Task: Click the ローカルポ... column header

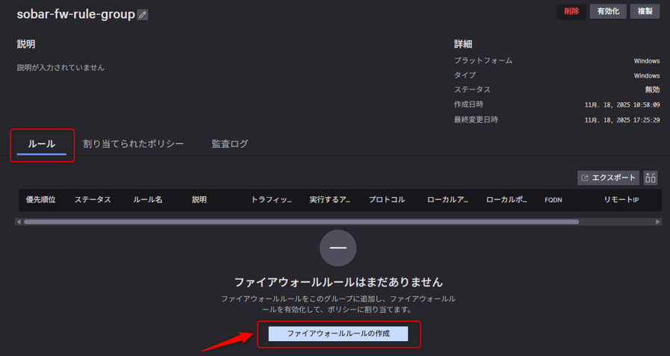Action: 506,200
